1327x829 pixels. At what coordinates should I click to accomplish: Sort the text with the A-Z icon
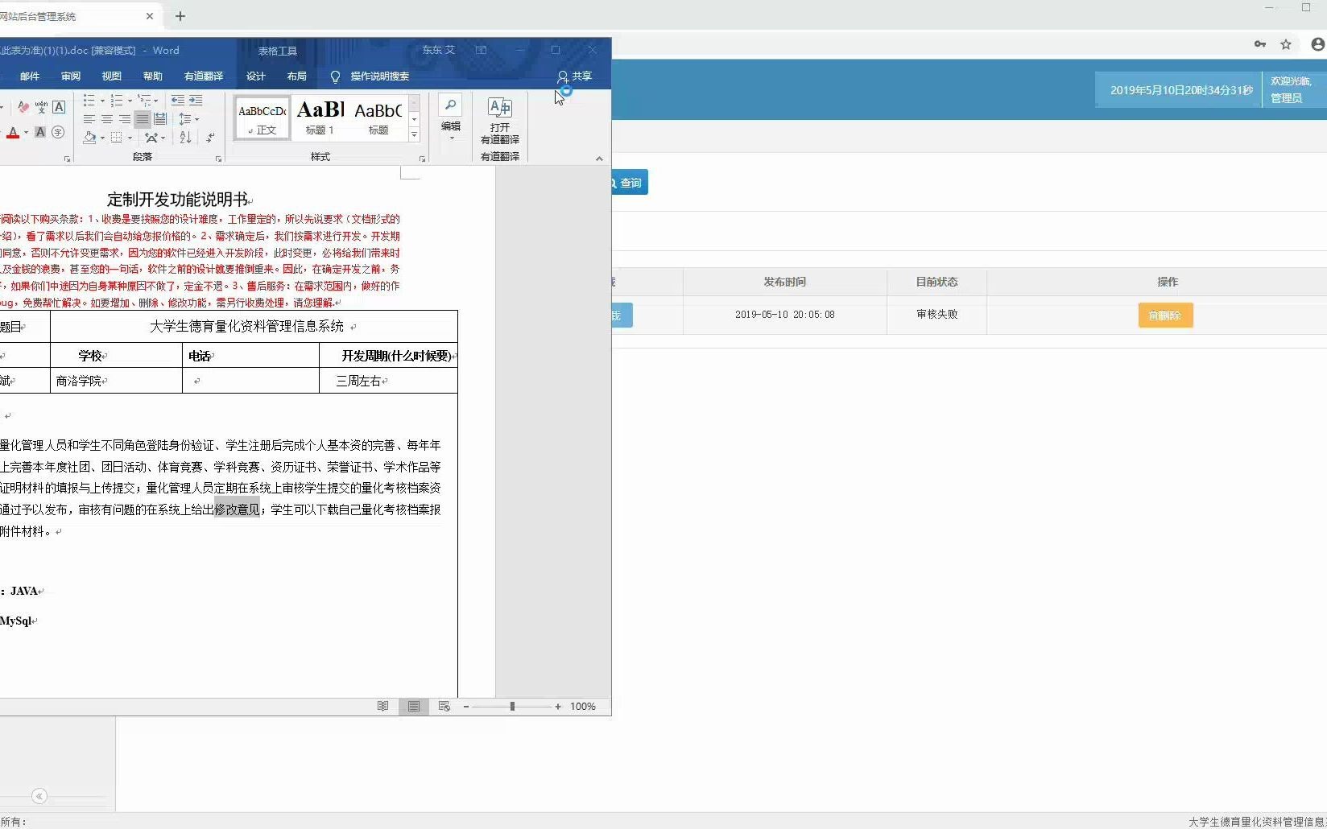tap(186, 138)
